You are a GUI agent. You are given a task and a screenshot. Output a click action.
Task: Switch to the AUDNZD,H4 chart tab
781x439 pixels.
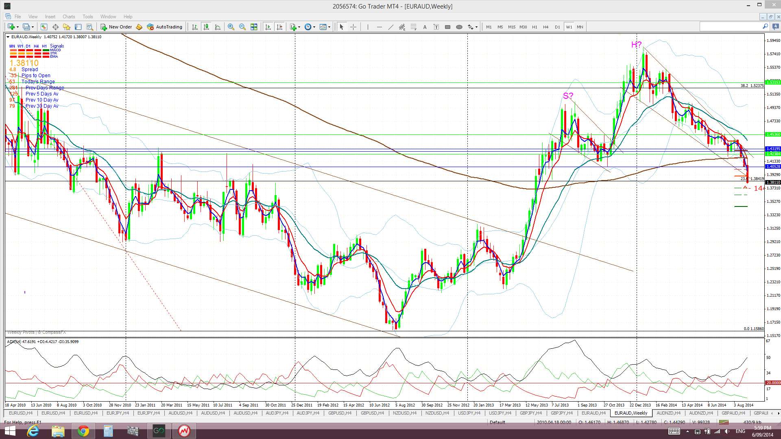[x=668, y=413]
